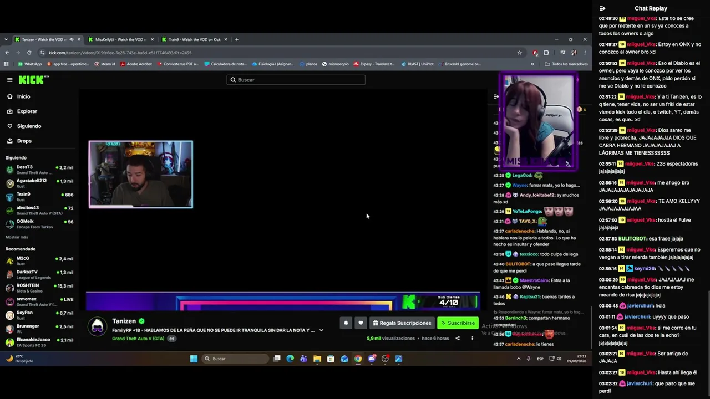
Task: Open Agustabell212's channel in sidebar
Action: click(x=39, y=183)
